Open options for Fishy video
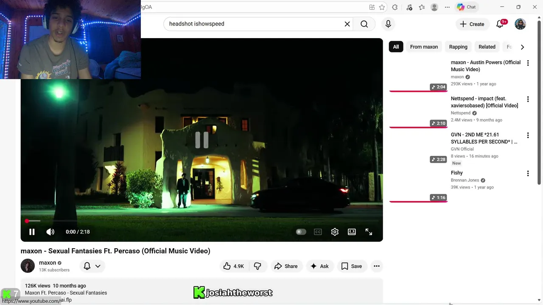Screen dimensions: 543x305 pos(528,173)
